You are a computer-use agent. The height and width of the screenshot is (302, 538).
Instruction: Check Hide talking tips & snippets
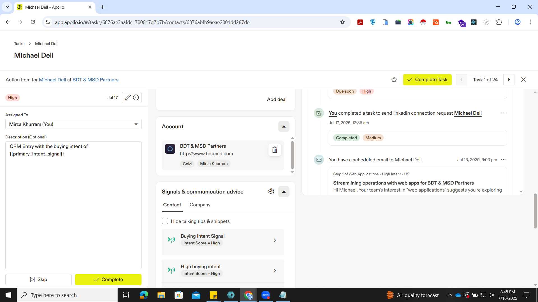coord(165,221)
